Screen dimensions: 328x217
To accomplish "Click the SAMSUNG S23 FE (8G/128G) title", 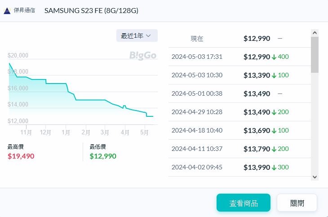I will tap(91, 10).
